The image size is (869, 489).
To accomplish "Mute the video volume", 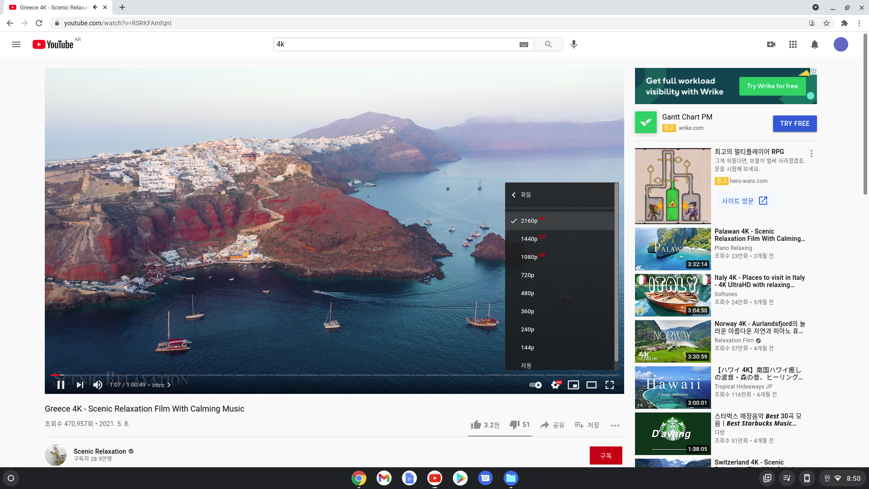I will (x=98, y=385).
